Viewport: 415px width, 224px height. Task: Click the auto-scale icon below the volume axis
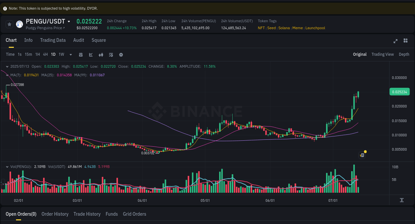coord(401,200)
